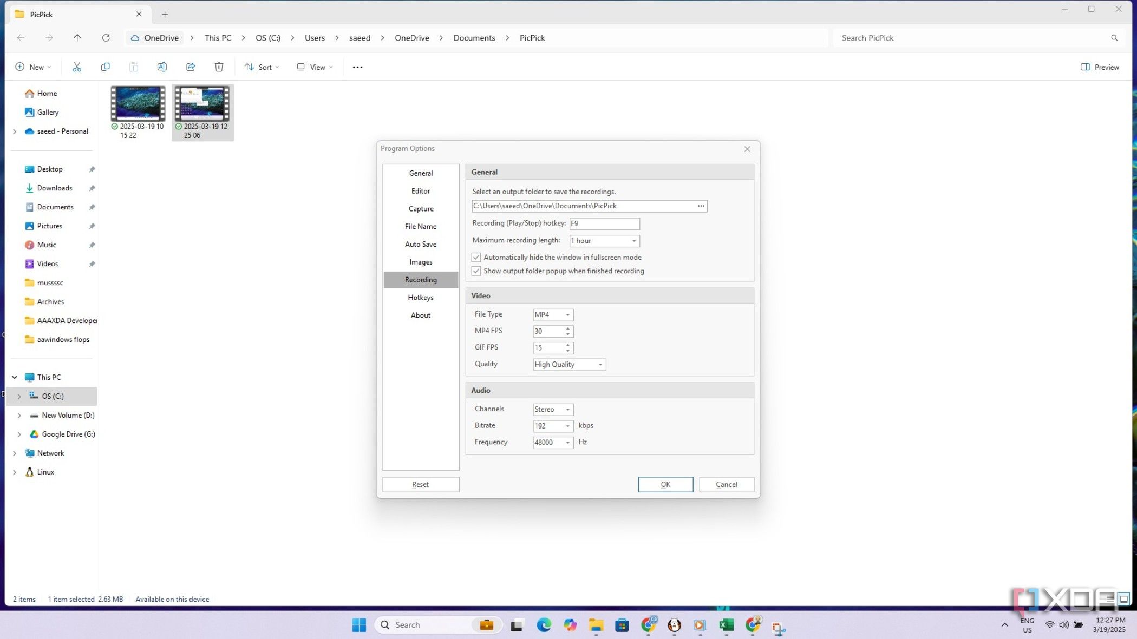Open the File Type MP4 dropdown

coord(553,315)
